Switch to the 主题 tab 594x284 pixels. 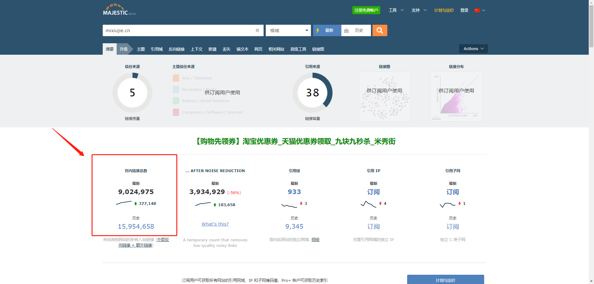(141, 49)
